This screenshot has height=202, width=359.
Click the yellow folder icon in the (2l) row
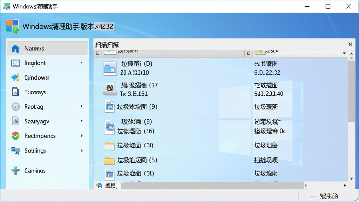coord(109,146)
